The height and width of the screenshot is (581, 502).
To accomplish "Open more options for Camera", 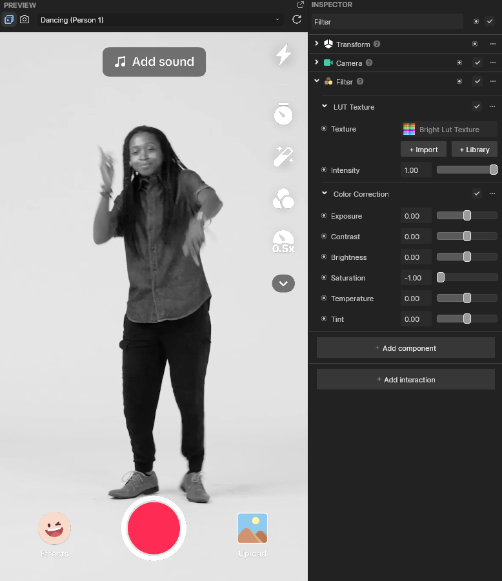I will coord(493,63).
